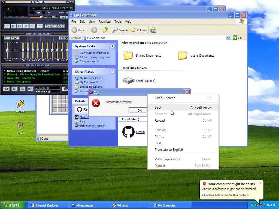The image size is (279, 209).
Task: Click the playlist ADD button
Action: coord(7,89)
